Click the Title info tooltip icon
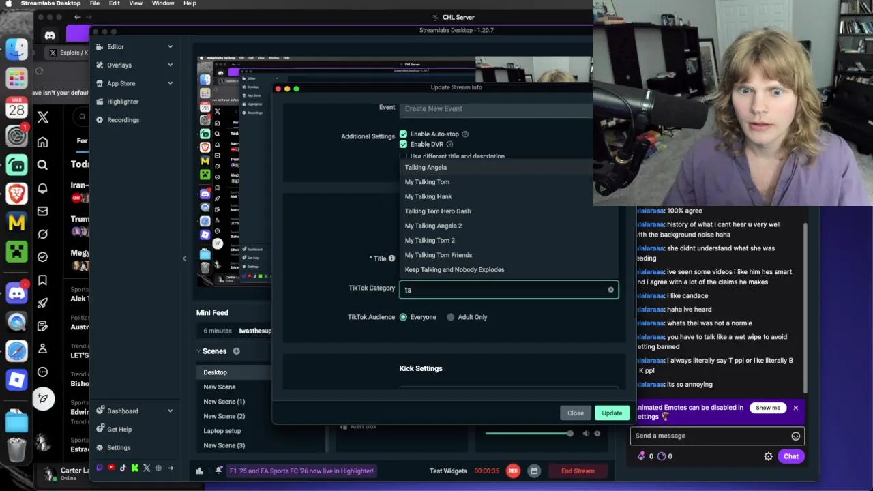Screen dimensions: 873x491 391,258
